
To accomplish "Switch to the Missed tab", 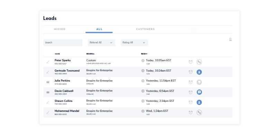I will (x=59, y=29).
